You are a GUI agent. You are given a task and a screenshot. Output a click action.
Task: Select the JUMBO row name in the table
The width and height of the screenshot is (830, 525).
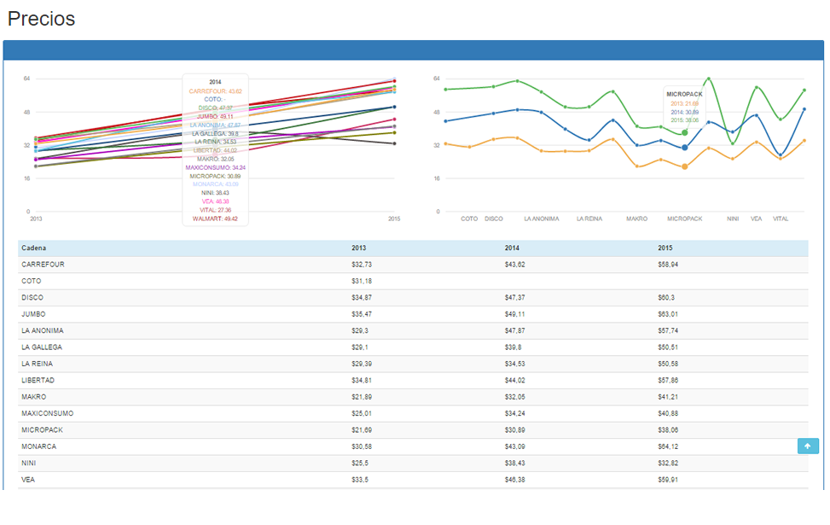click(x=33, y=314)
